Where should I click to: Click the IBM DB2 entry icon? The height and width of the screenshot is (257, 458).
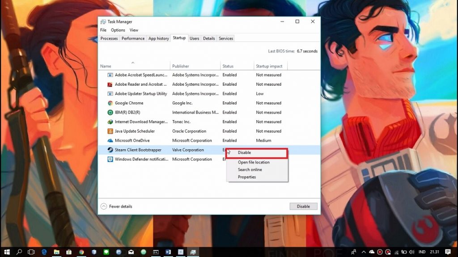110,113
